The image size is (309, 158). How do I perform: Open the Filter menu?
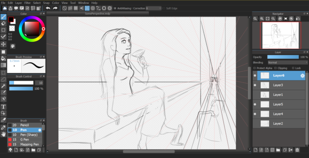click(x=27, y=3)
